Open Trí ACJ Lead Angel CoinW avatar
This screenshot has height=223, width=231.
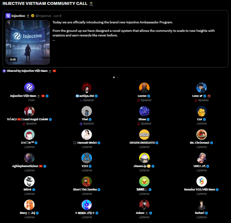coord(29,111)
